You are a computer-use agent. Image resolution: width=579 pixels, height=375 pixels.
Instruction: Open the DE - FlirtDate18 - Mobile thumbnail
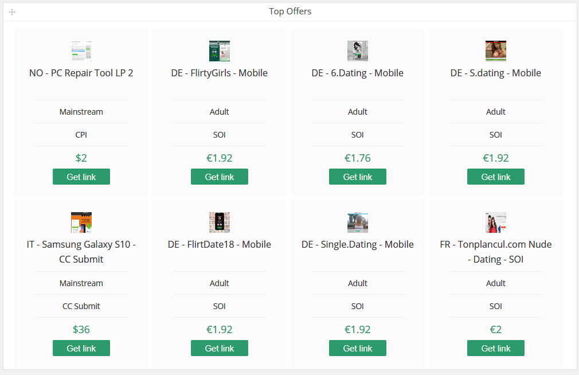coord(220,222)
